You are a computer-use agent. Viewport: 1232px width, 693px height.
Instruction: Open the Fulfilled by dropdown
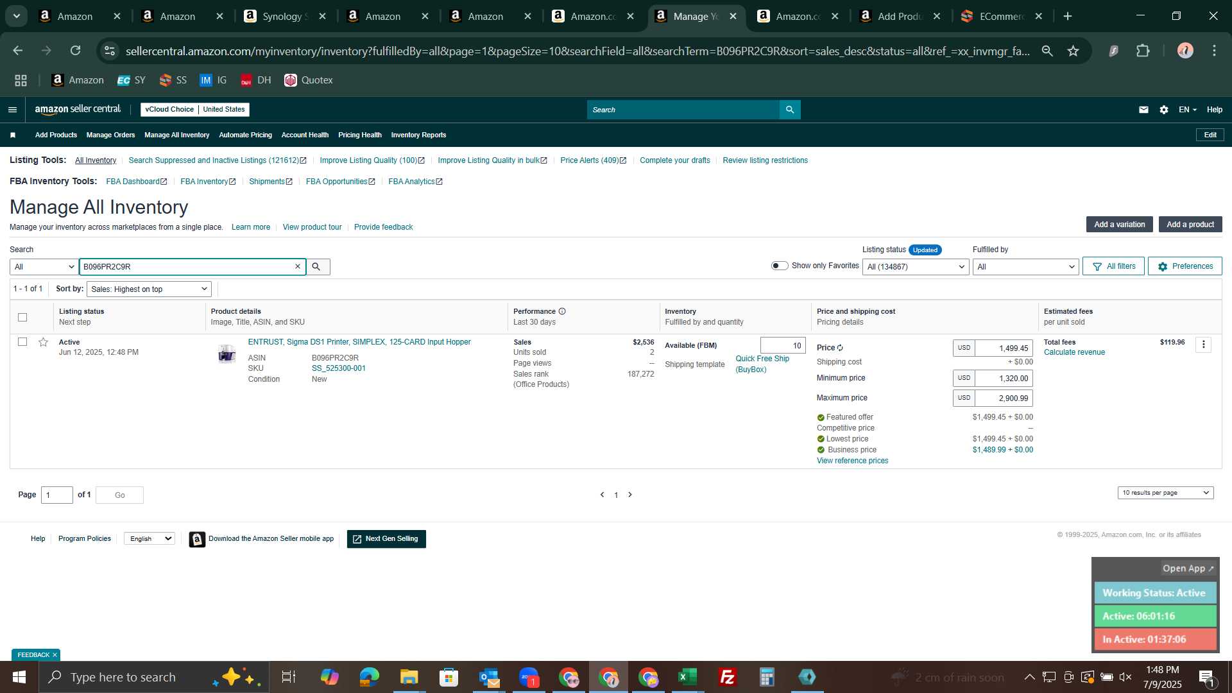(x=1026, y=266)
